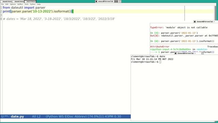Screen dimensions: 218x123
Task: Click 'All L2' position indicator in mode line
Action: (x=36, y=117)
